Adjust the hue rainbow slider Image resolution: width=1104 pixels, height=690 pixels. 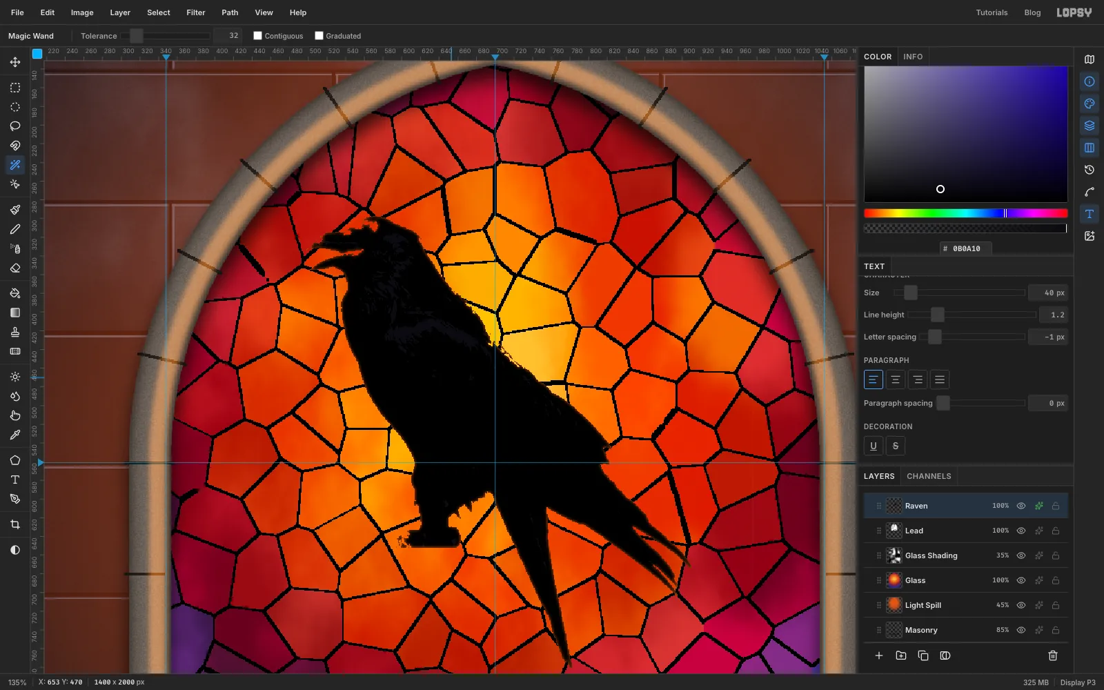(x=965, y=213)
